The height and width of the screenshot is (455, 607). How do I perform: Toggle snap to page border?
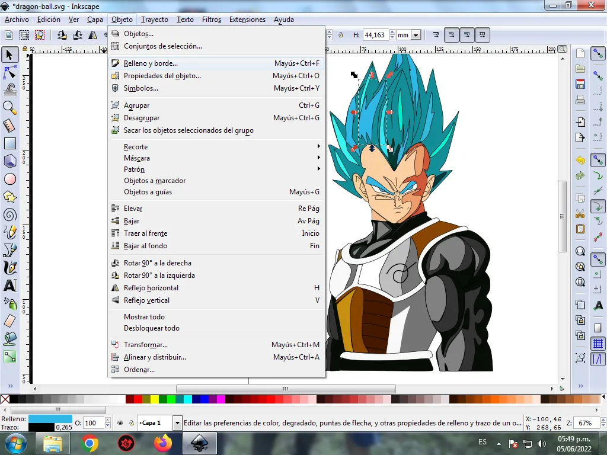[598, 328]
